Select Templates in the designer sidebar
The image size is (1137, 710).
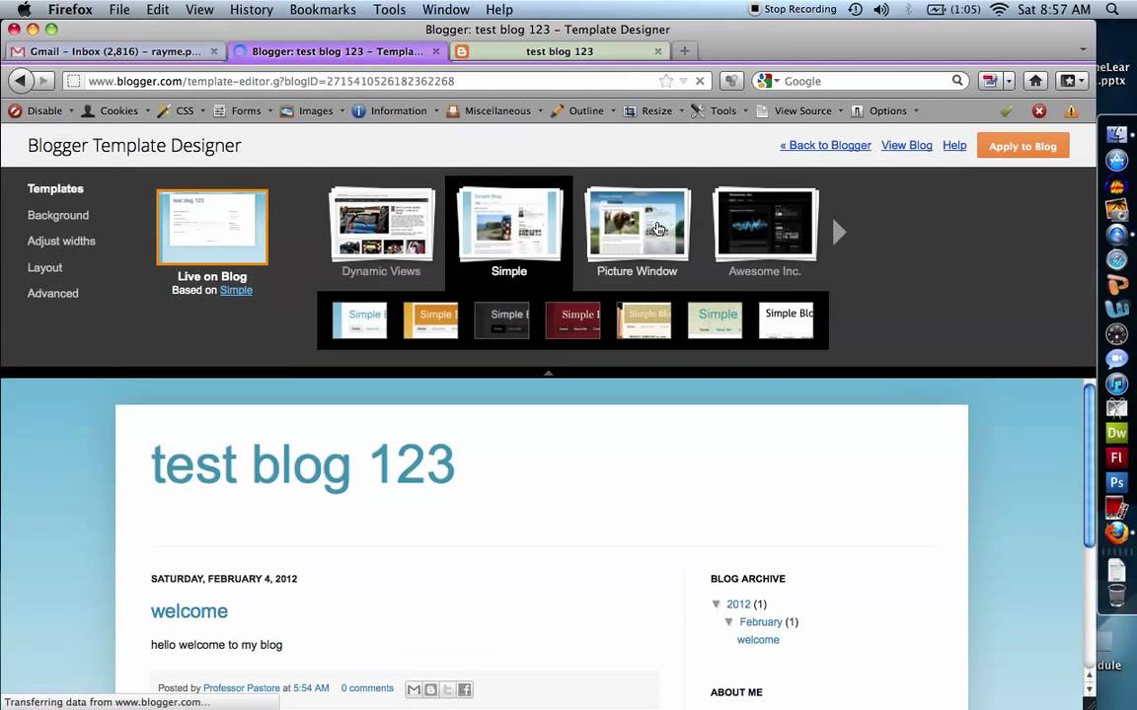(55, 188)
